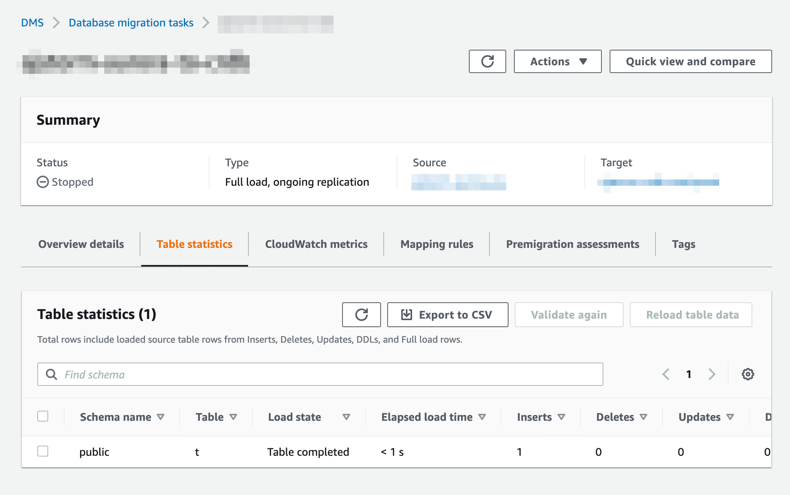Click the previous page arrow
The width and height of the screenshot is (790, 495).
666,374
